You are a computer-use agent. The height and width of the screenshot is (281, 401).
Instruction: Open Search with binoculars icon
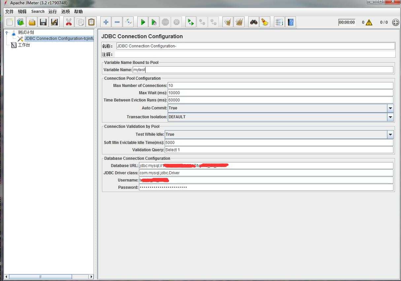pos(254,22)
